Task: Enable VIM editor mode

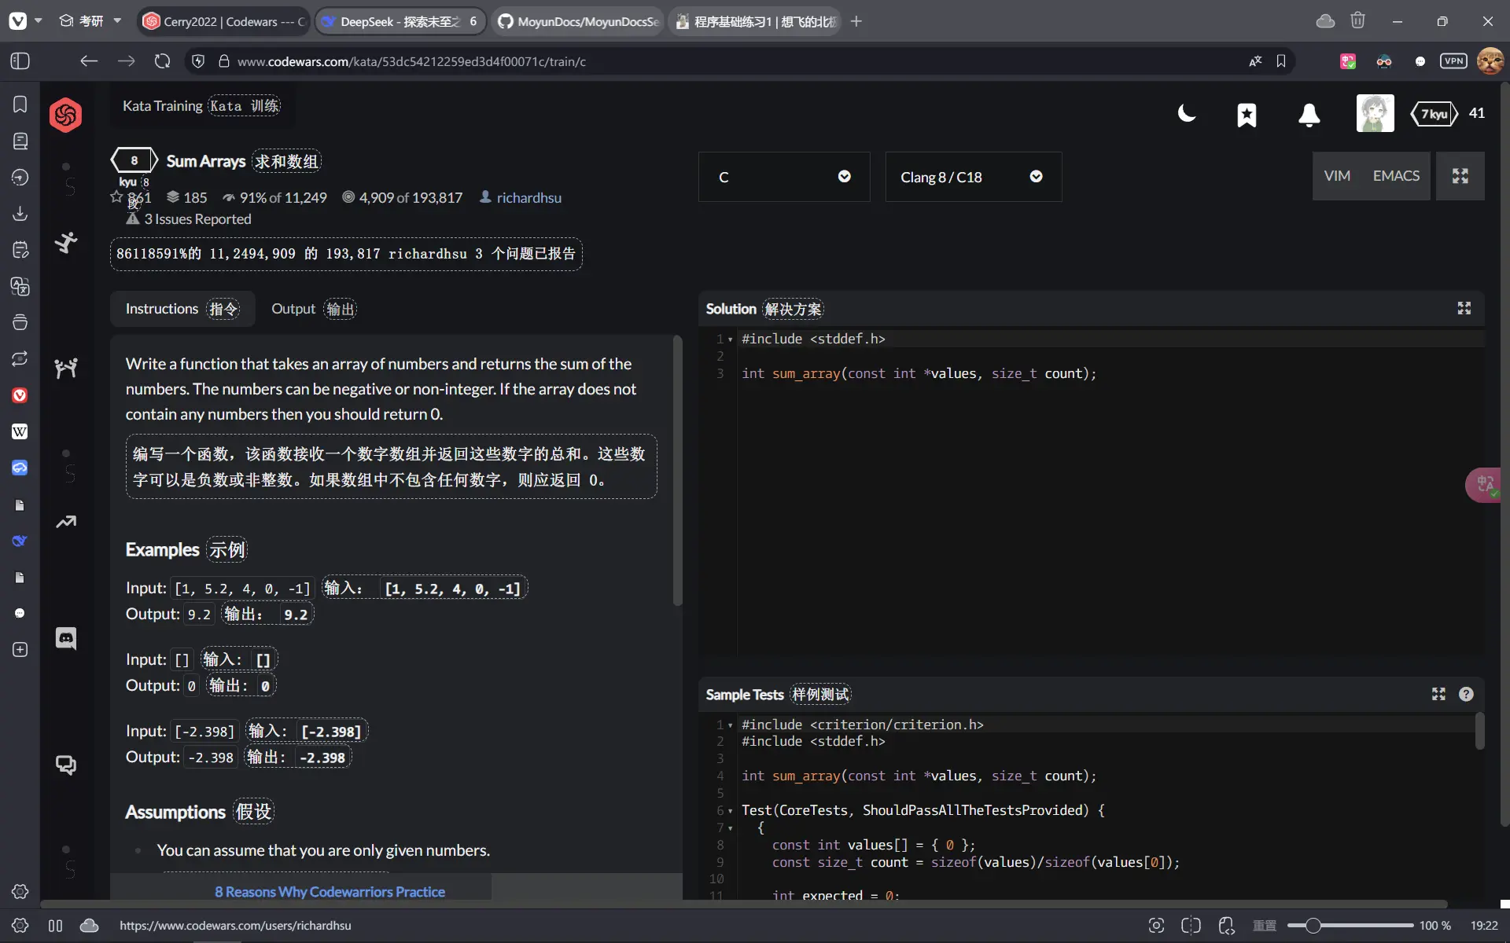Action: pos(1337,176)
